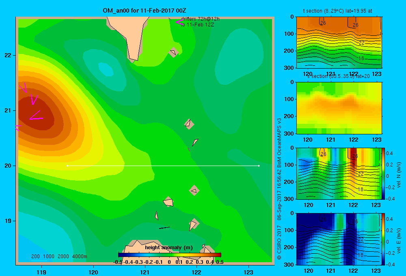Click the '© CSIRO 2017' vertical copyright text
This screenshot has width=406, height=276.
click(279, 242)
